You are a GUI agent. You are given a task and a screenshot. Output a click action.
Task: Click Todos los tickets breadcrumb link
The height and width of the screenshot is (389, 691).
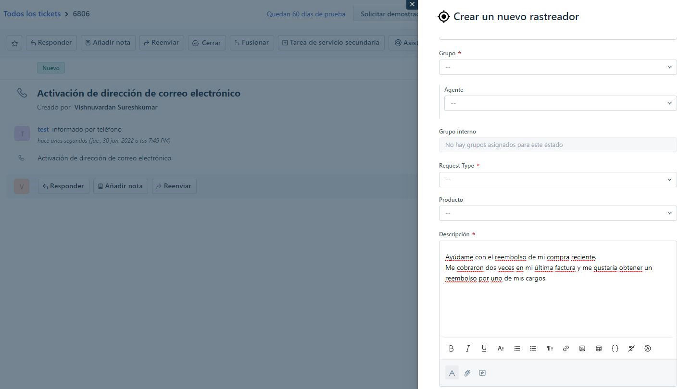pos(32,13)
